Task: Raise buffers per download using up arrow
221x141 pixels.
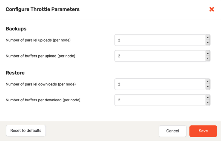Action: (x=208, y=98)
